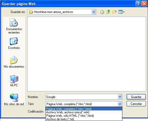
Task: Open the Mis documentos folder shortcut
Action: 14,62
